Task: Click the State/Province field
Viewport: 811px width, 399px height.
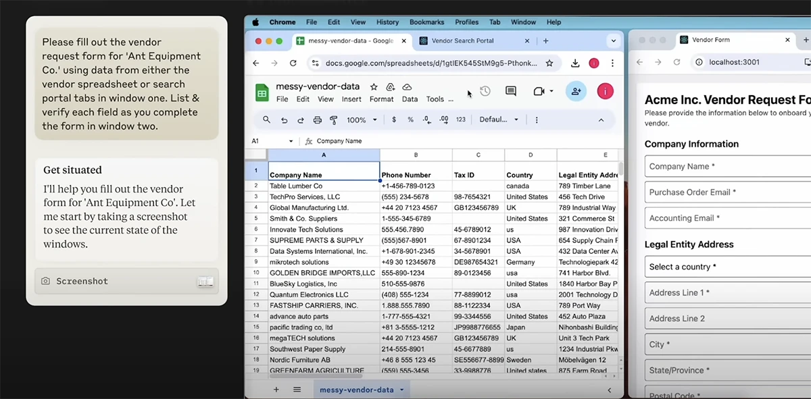Action: 727,370
